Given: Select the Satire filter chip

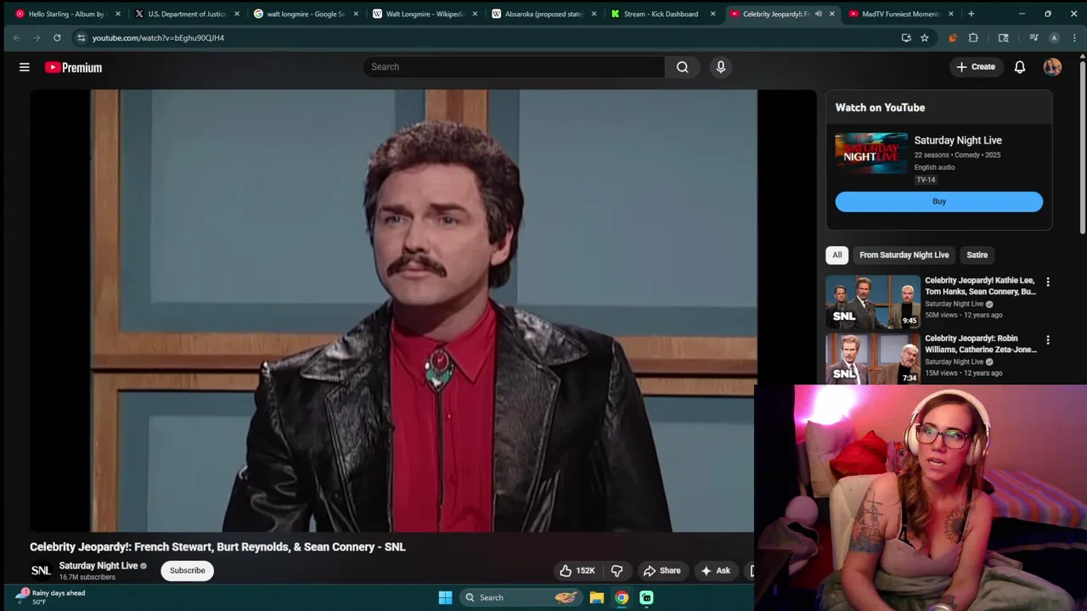Looking at the screenshot, I should pos(977,255).
